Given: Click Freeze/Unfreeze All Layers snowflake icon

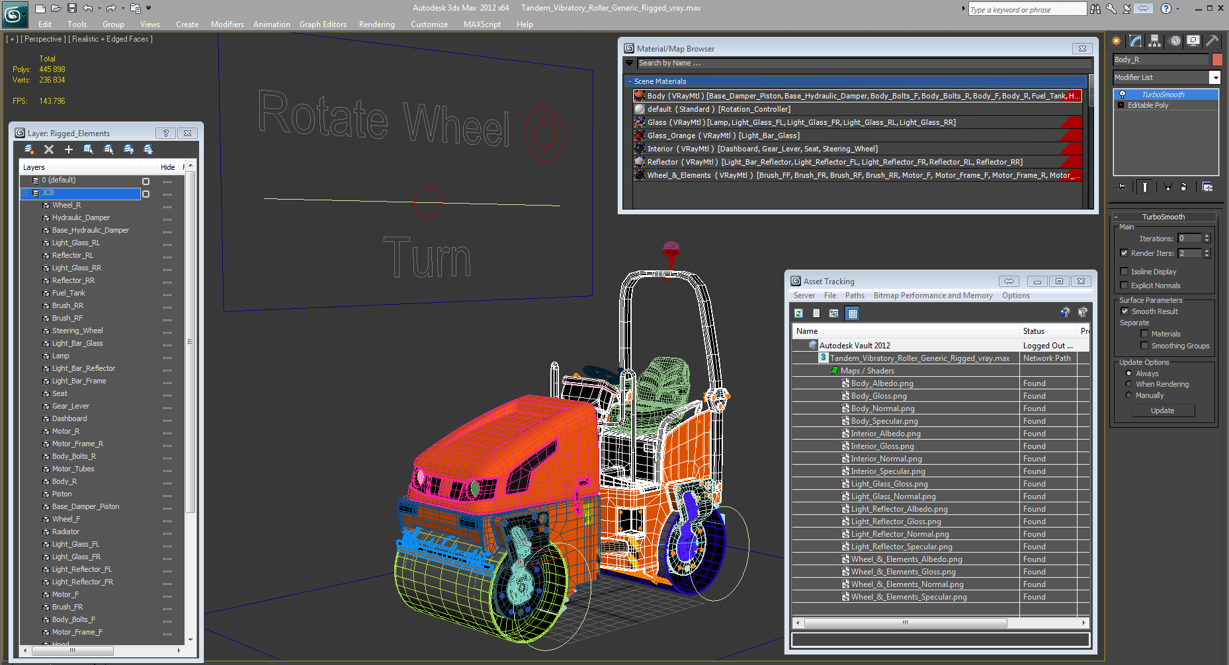Looking at the screenshot, I should [148, 149].
